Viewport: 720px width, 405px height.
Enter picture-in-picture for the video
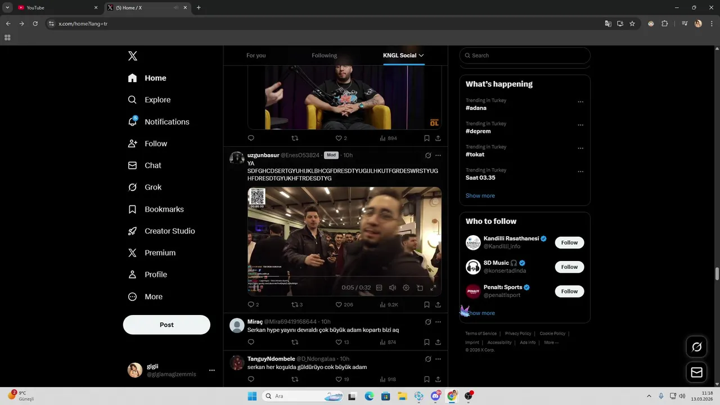pyautogui.click(x=420, y=287)
